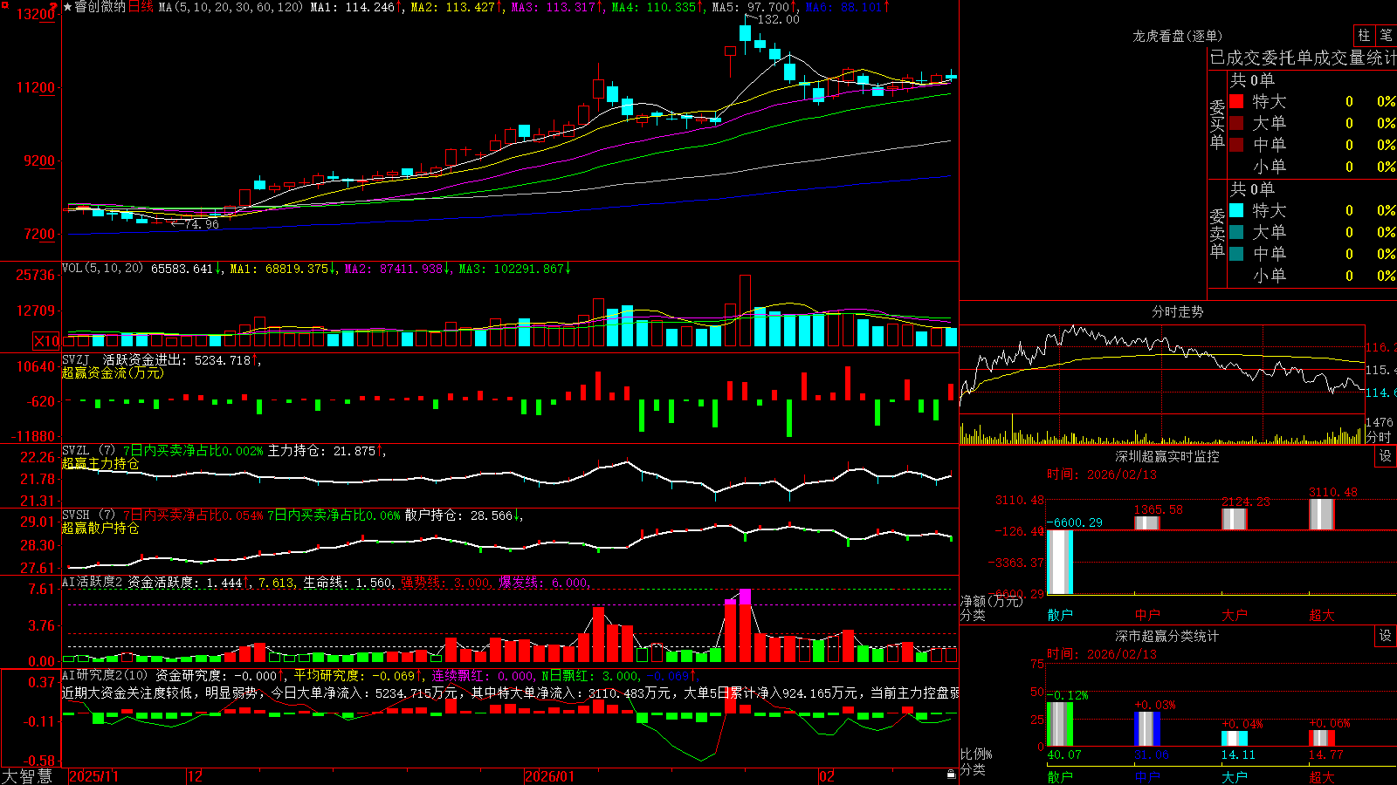This screenshot has height=785, width=1397.
Task: Click the 强势线: 3.000 label
Action: click(x=445, y=582)
